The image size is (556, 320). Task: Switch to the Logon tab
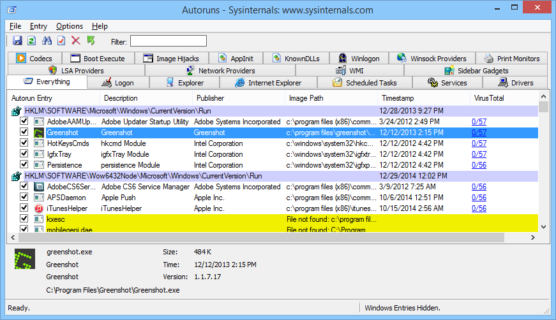(118, 83)
